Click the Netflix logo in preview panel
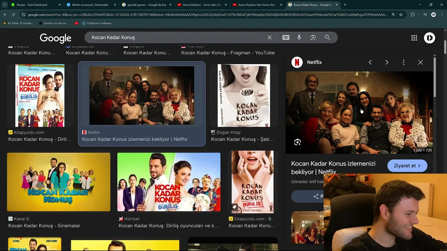Image resolution: width=447 pixels, height=251 pixels. (297, 62)
